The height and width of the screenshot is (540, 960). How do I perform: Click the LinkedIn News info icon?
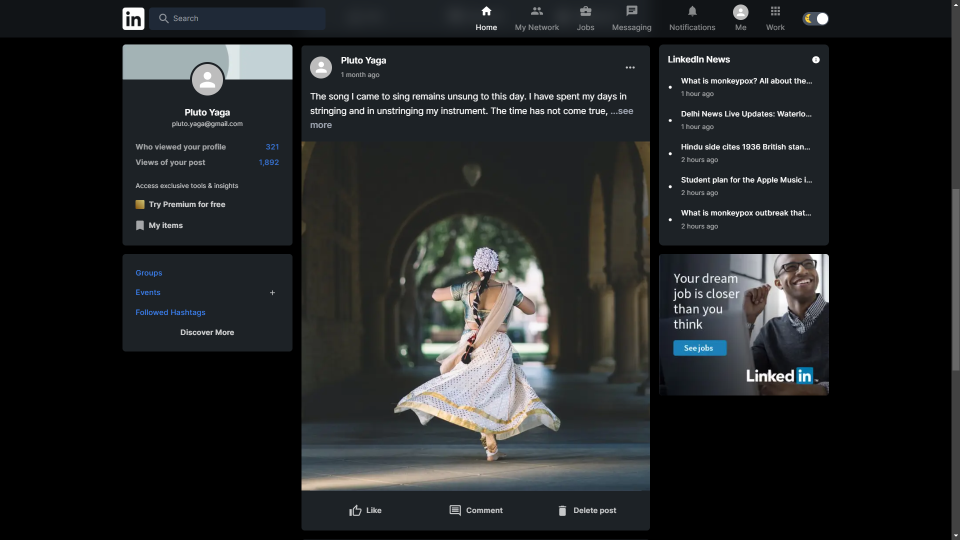click(816, 59)
